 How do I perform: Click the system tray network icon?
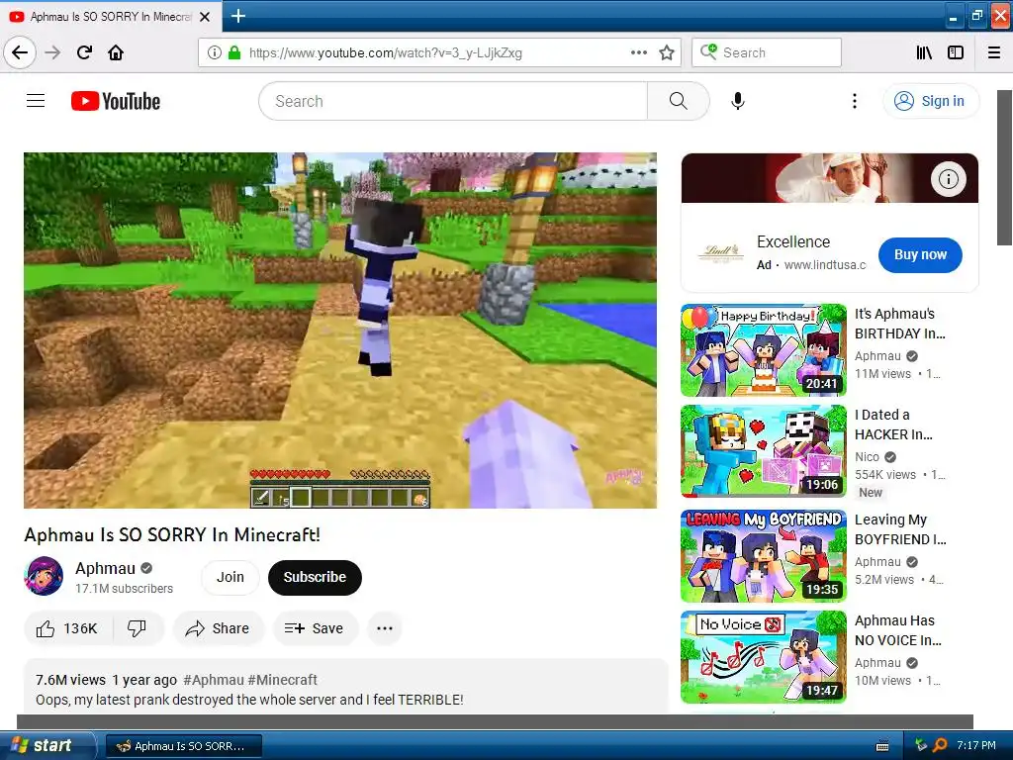click(921, 745)
